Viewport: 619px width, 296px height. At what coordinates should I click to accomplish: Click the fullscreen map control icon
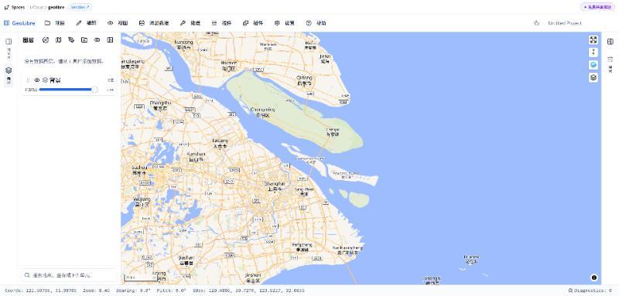[593, 40]
